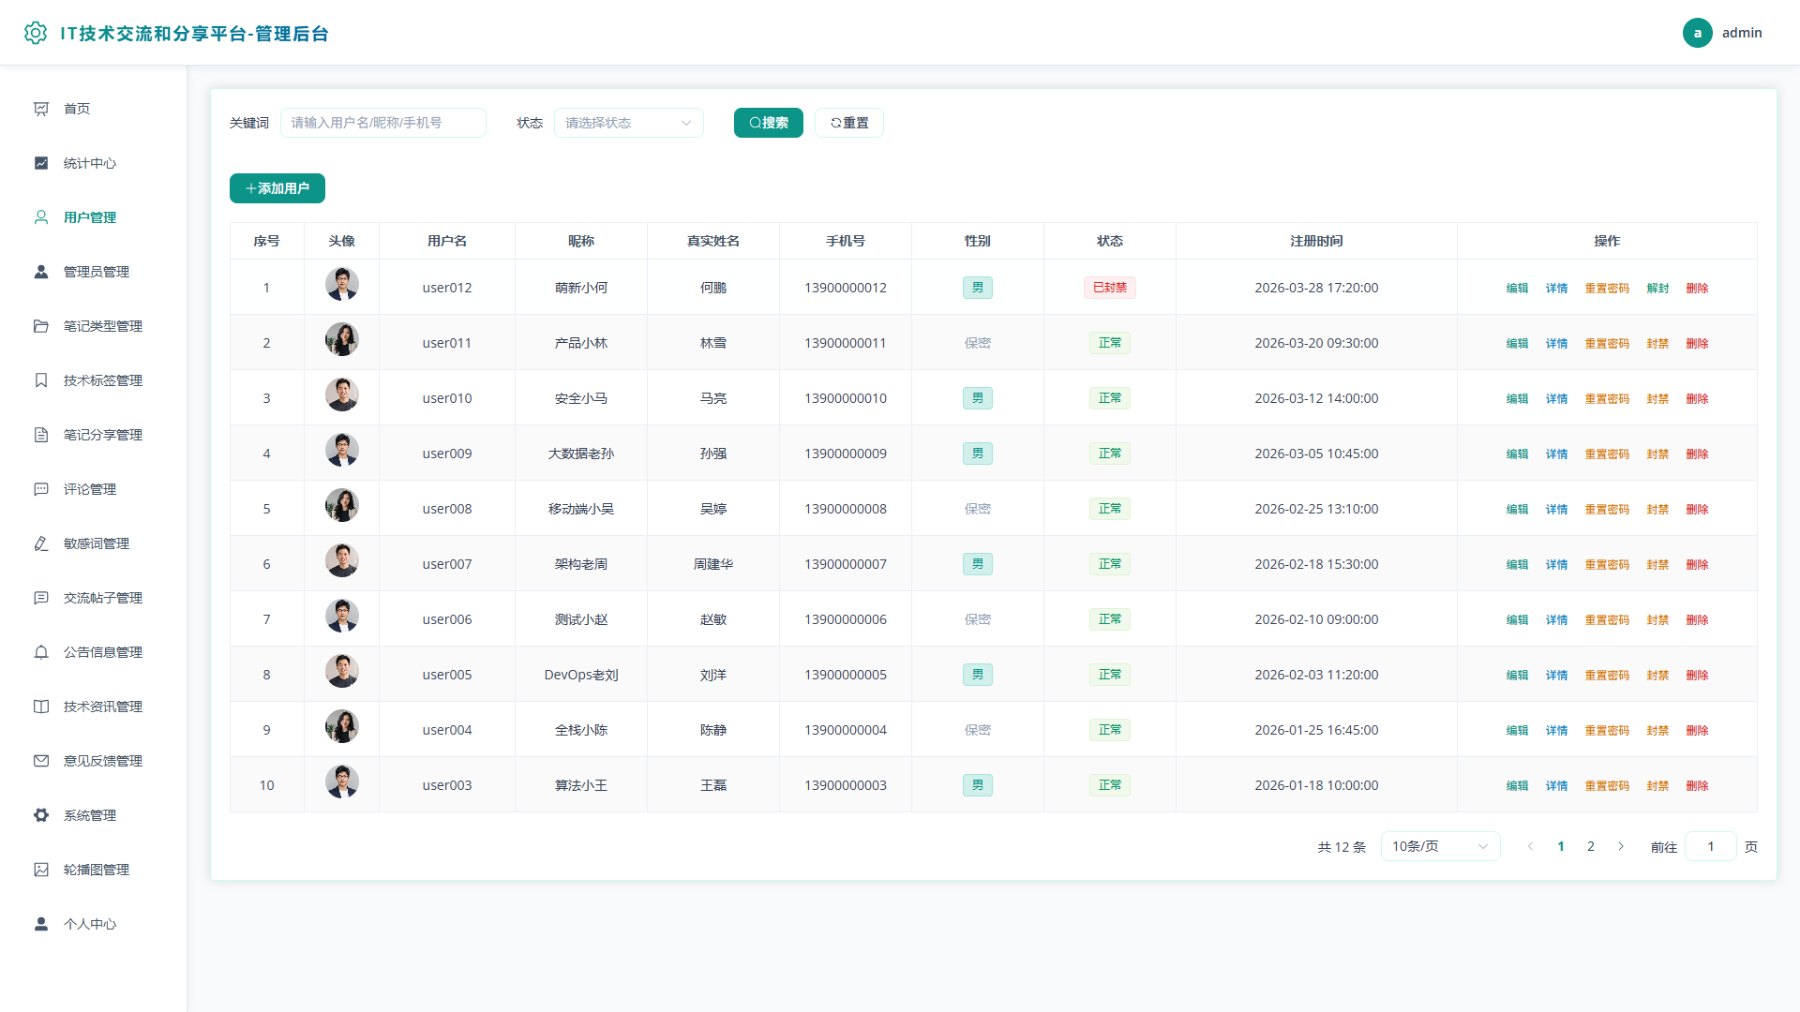Click registration time 2026-02-10 09:00:00
Image resolution: width=1800 pixels, height=1012 pixels.
pos(1316,619)
